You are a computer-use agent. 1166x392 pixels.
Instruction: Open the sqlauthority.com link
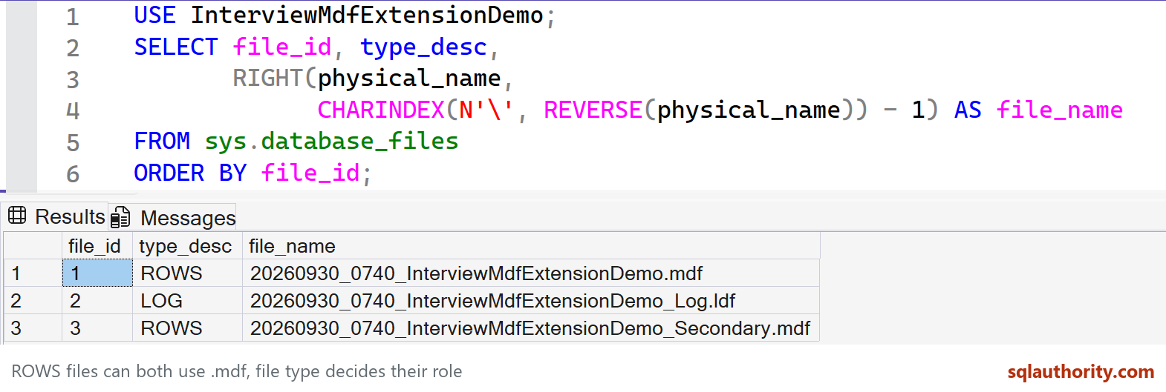[x=1081, y=371]
